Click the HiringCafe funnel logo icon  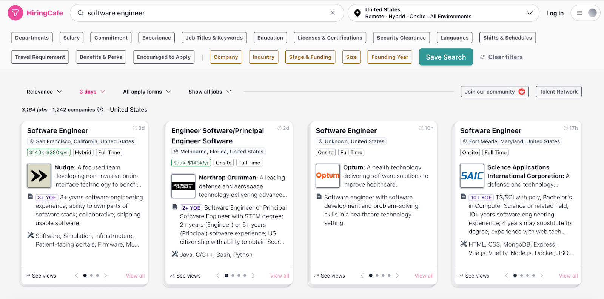point(15,13)
